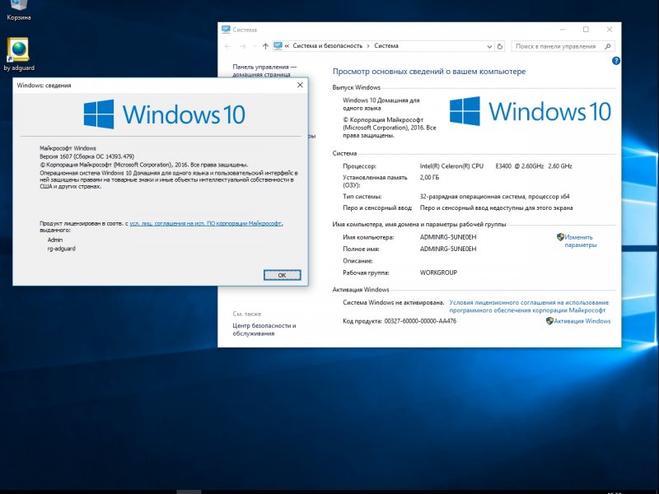Click installed memory value '2,00 ГБ'
Image resolution: width=659 pixels, height=494 pixels.
click(x=429, y=177)
